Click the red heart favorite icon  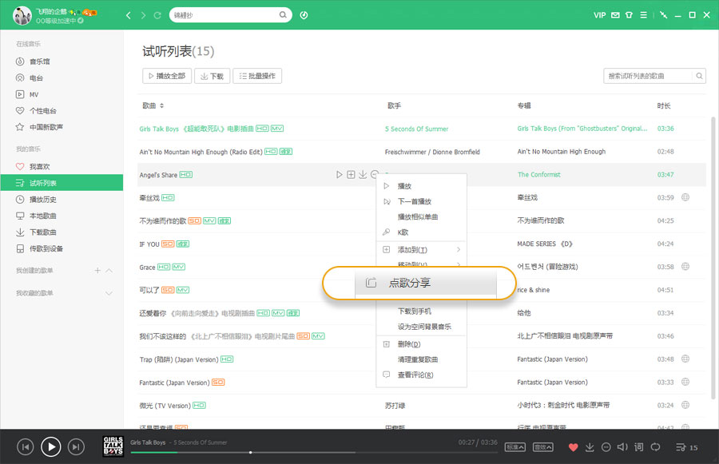[x=573, y=447]
